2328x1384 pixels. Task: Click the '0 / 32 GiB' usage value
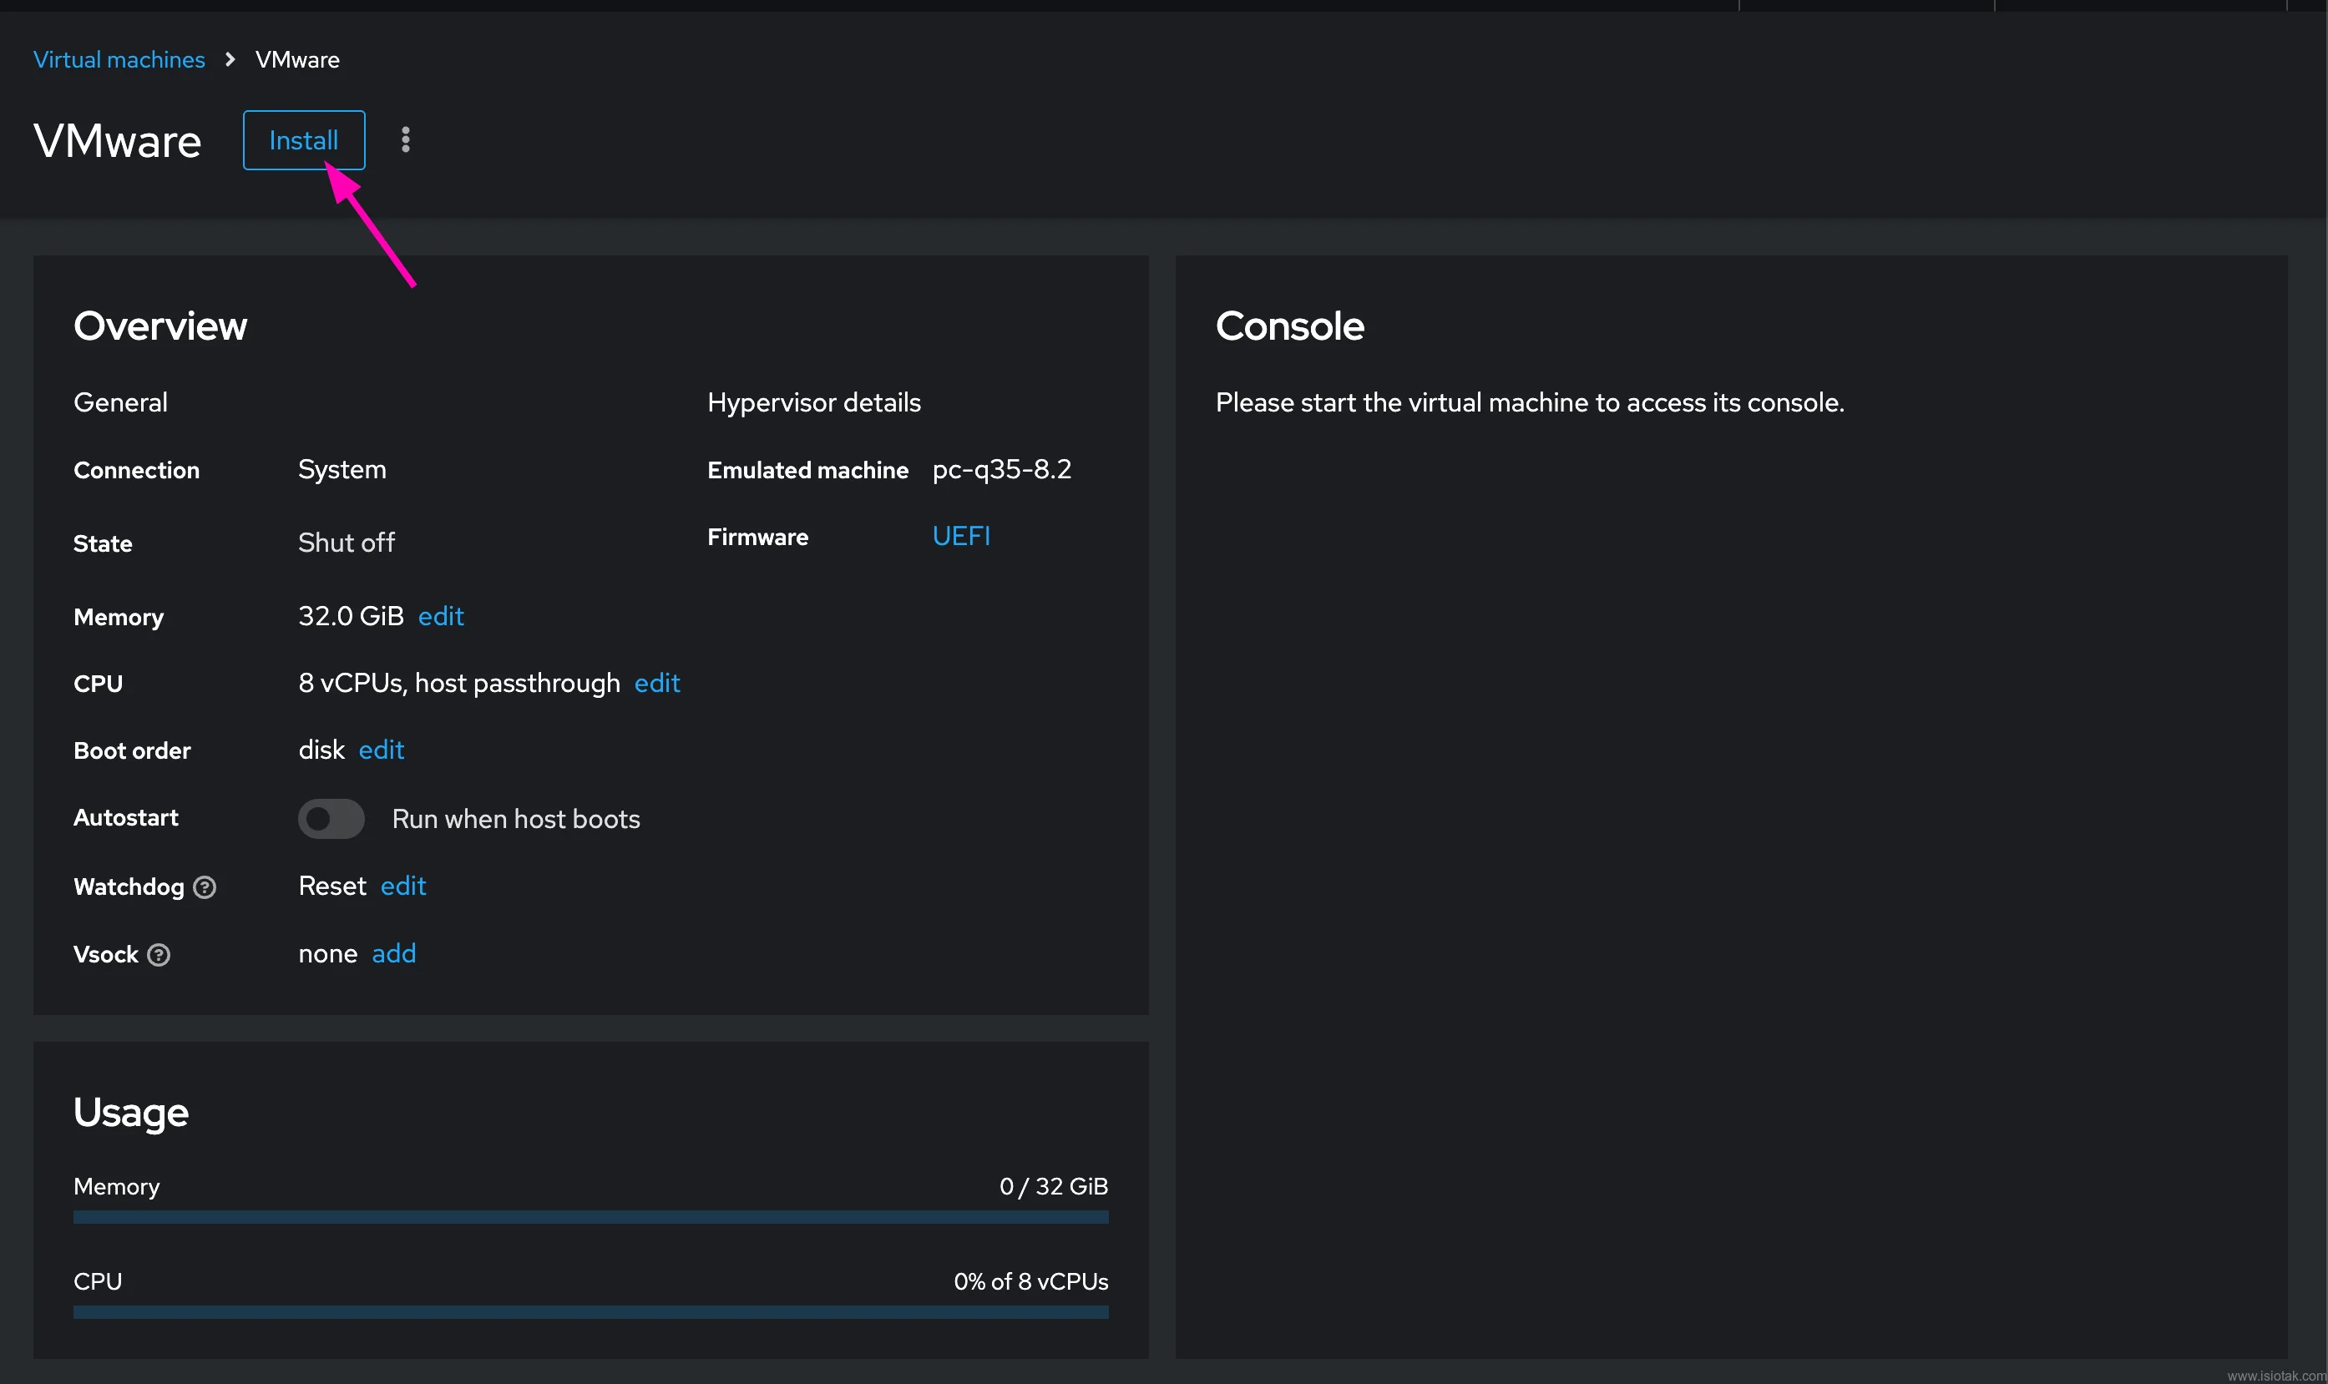1054,1186
